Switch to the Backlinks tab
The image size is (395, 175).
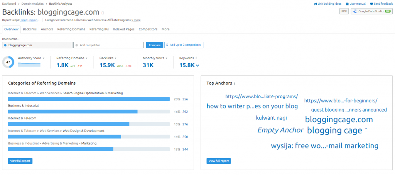tap(30, 29)
